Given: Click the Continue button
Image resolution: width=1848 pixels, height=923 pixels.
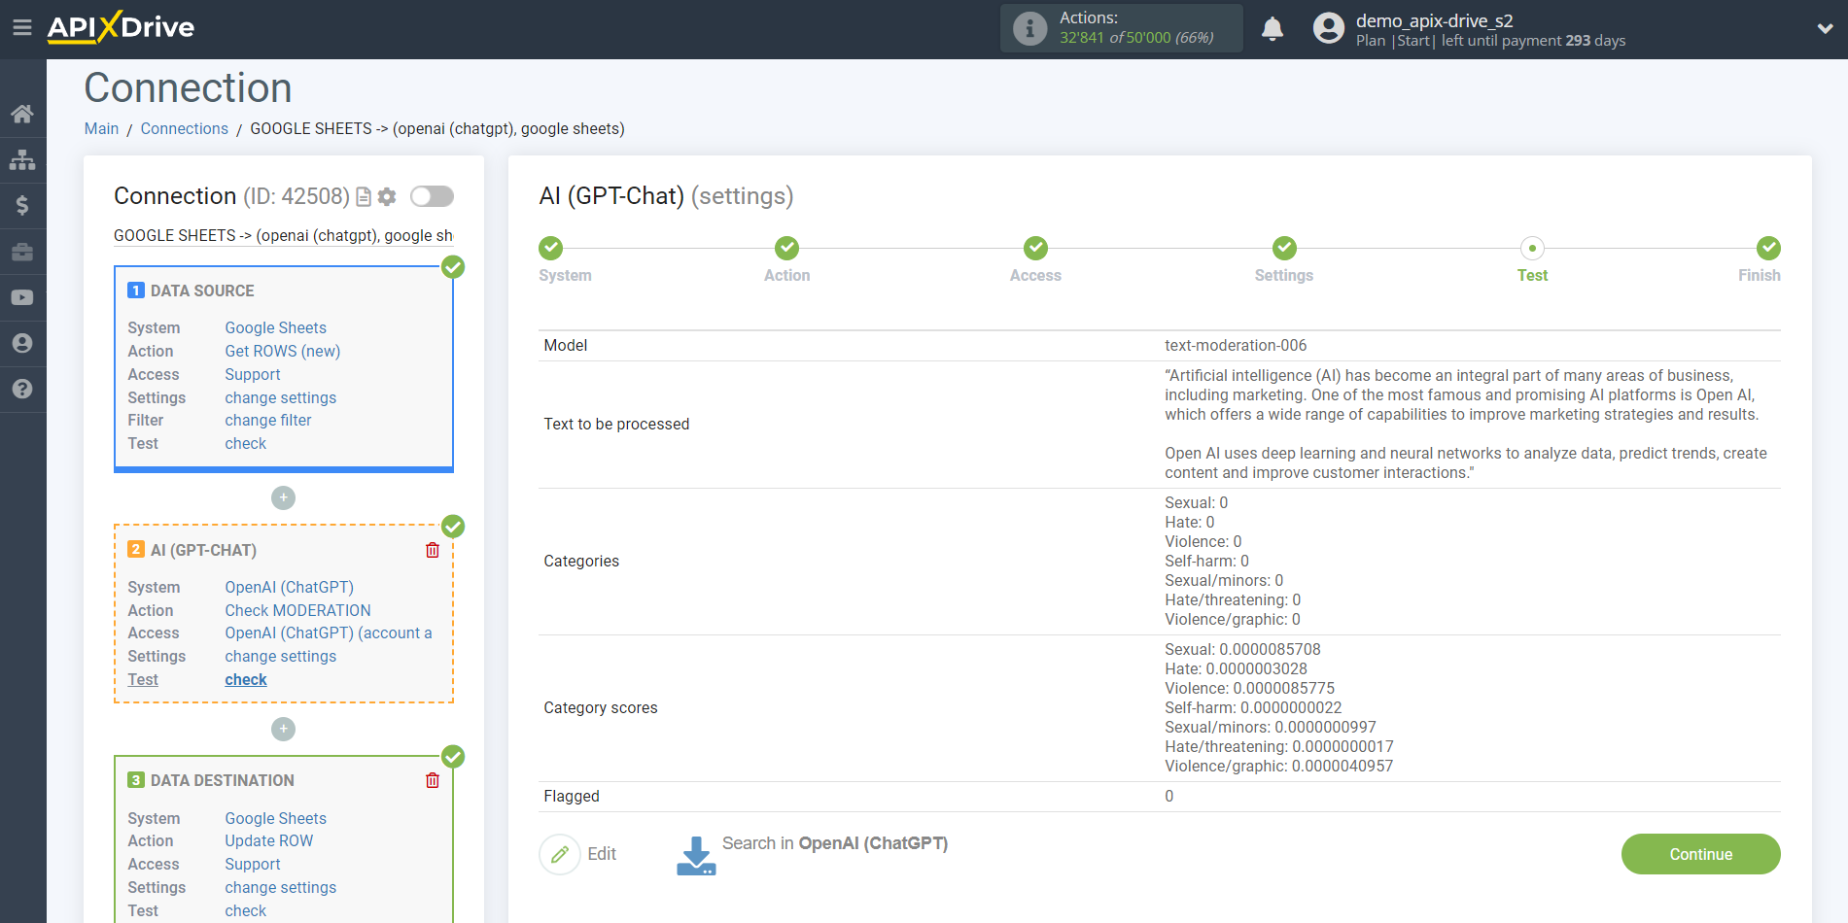Looking at the screenshot, I should (1700, 854).
